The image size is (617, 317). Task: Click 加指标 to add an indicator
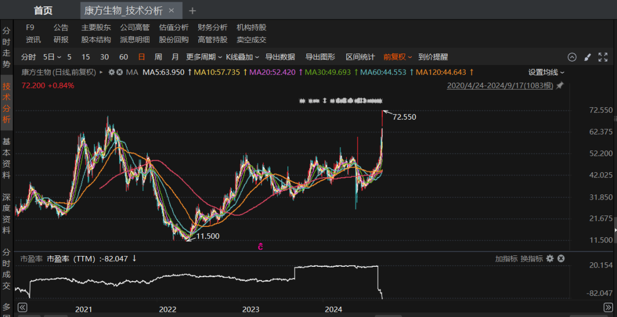click(506, 259)
